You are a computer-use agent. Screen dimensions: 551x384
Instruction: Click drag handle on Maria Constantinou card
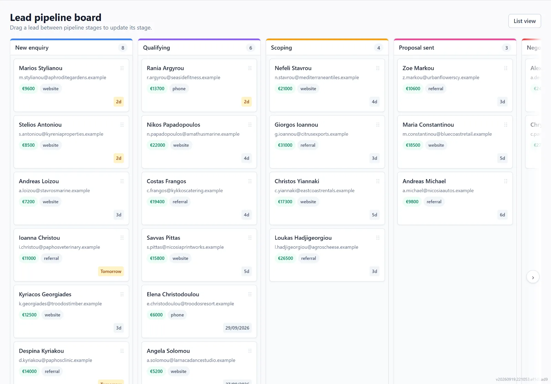506,125
